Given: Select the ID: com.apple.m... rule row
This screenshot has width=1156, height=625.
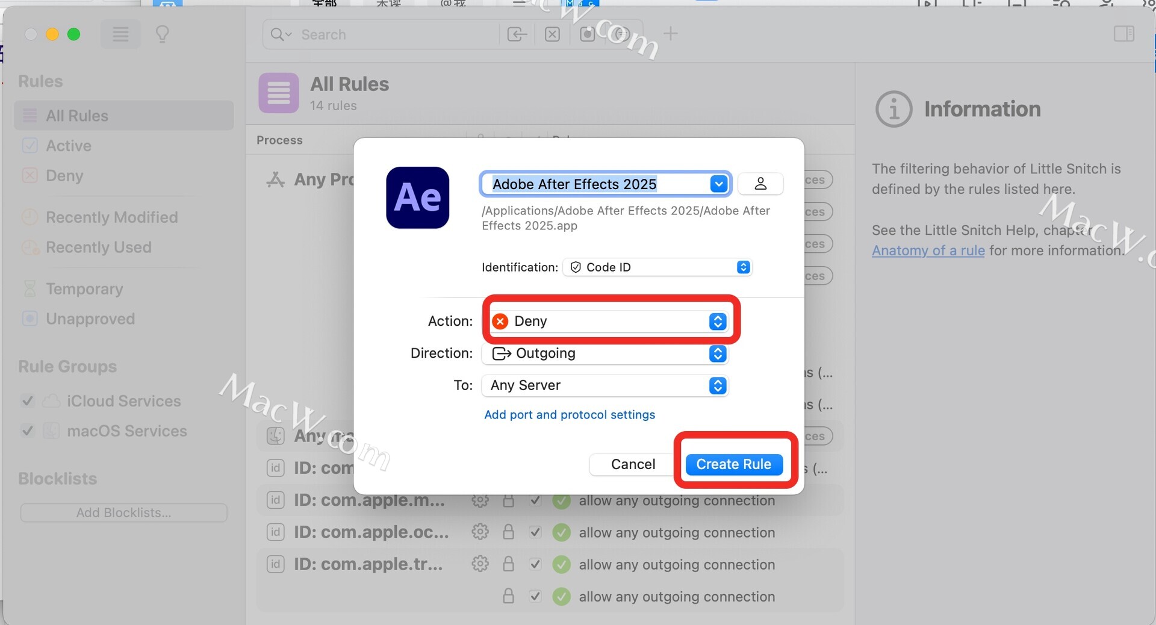Looking at the screenshot, I should 550,500.
